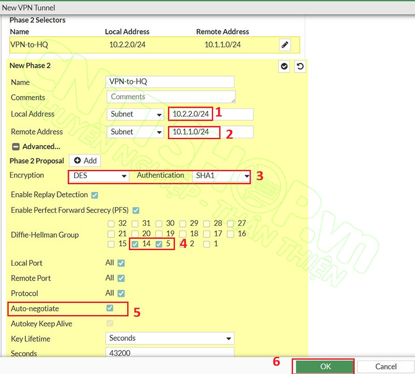Click Add button for Phase 2 Proposal
This screenshot has width=415, height=374.
(85, 161)
